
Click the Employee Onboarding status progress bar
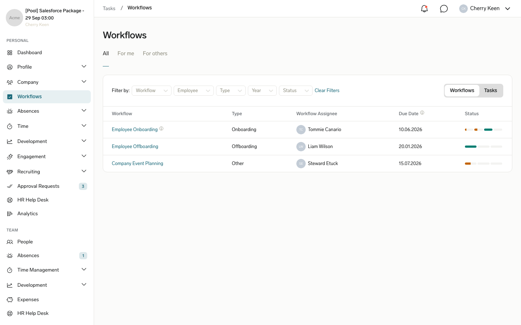483,130
